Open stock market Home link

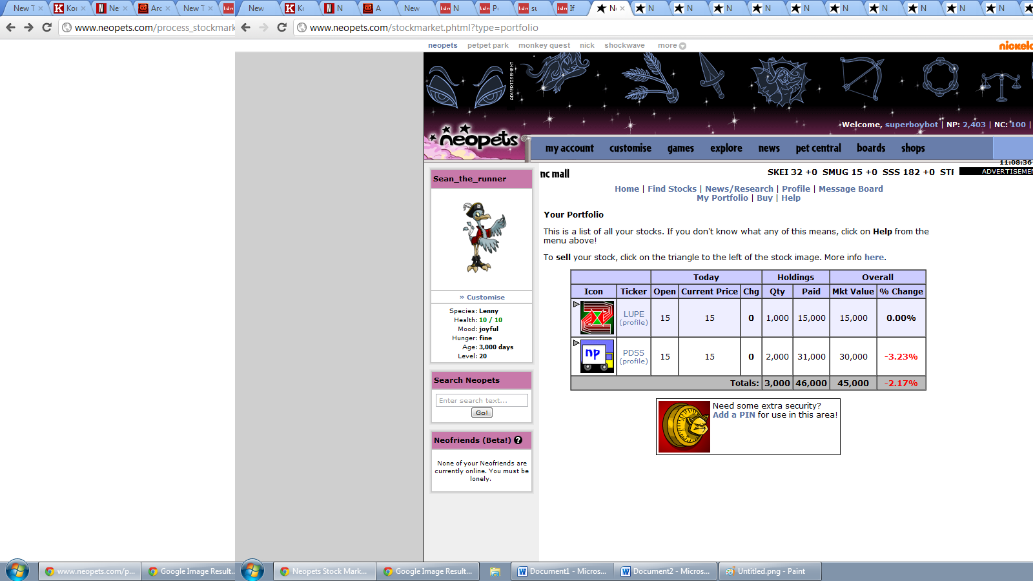tap(627, 189)
